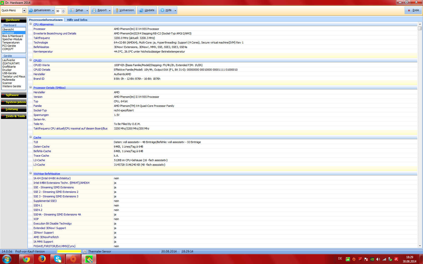Open Aktualisieren dropdown arrow
This screenshot has width=423, height=264.
point(53,10)
